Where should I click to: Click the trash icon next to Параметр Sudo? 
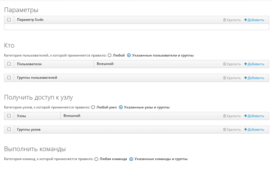click(x=225, y=20)
